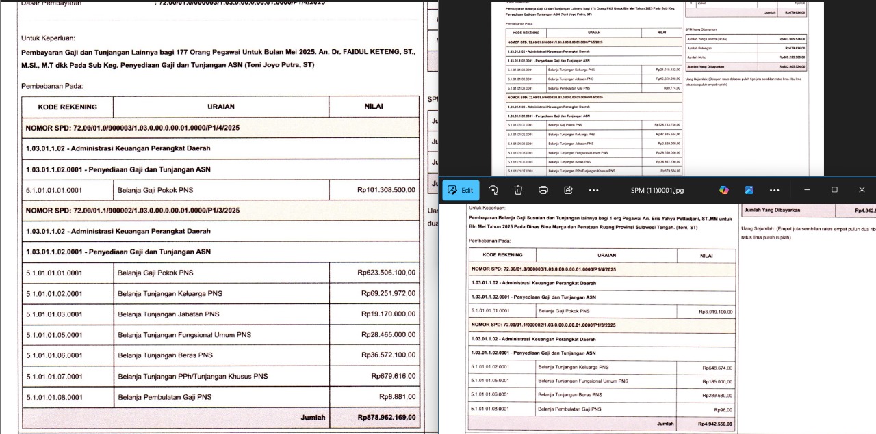Screen dimensions: 876x434
Task: Click the NILAI header in left document
Action: point(374,107)
